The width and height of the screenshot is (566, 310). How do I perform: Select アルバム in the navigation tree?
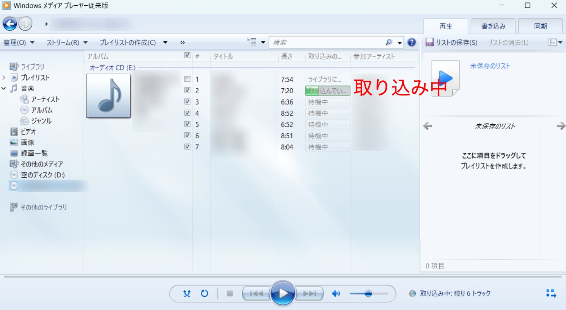[42, 110]
